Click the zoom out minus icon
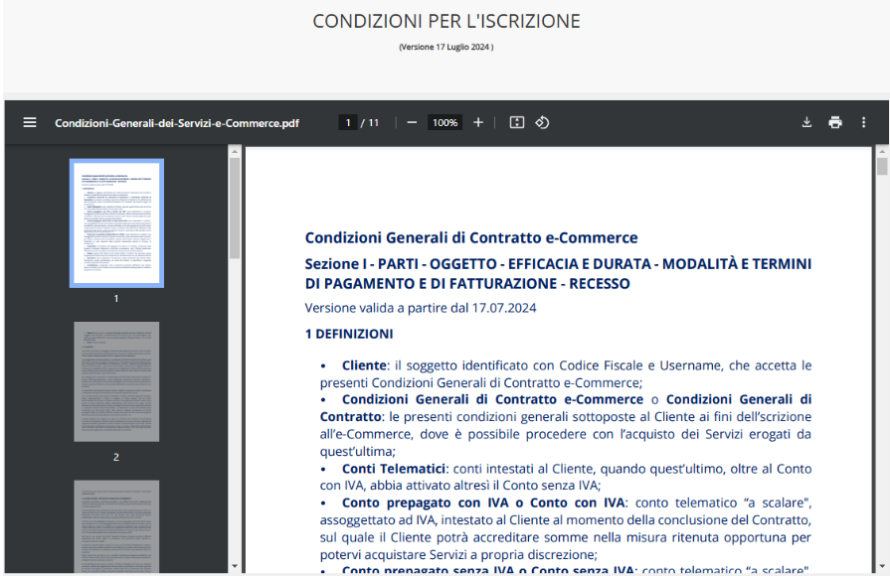This screenshot has width=890, height=576. pyautogui.click(x=412, y=122)
